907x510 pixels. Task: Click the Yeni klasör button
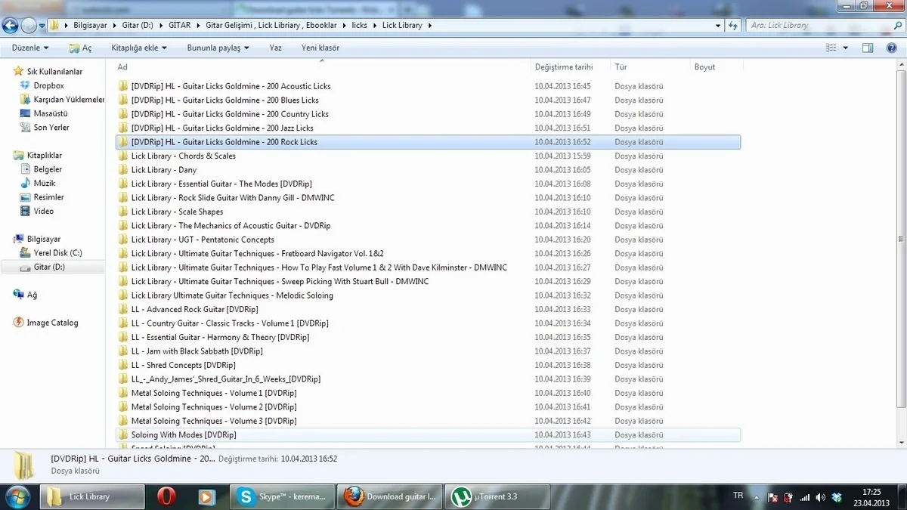point(320,48)
